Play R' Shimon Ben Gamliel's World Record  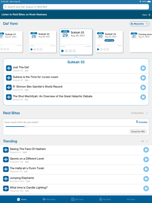pos(143,87)
